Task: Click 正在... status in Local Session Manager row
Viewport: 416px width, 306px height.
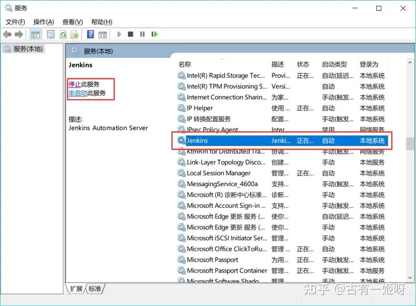Action: [305, 173]
